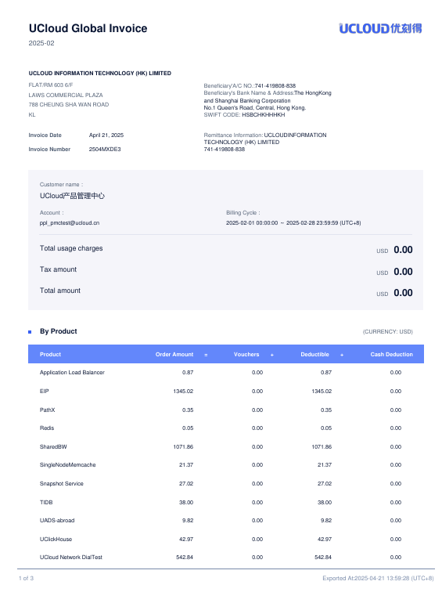Click the UCloud Global Invoice title
Image resolution: width=442 pixels, height=592 pixels.
[88, 28]
